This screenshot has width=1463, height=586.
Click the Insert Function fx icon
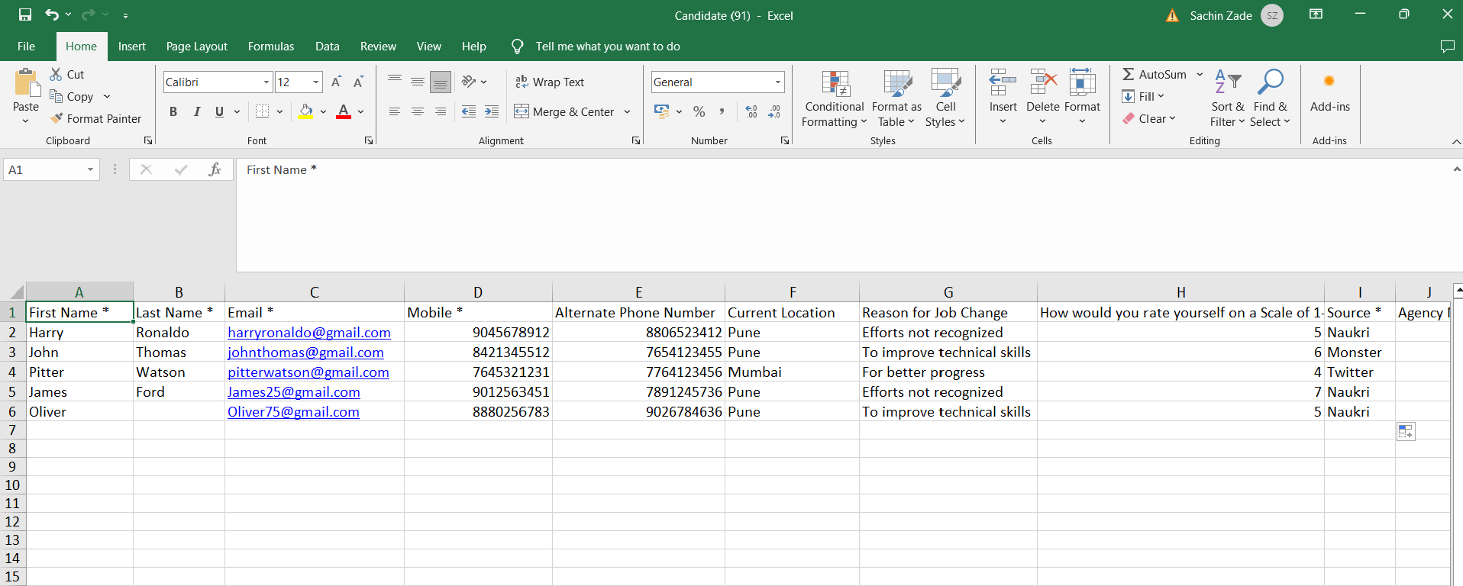[x=215, y=169]
